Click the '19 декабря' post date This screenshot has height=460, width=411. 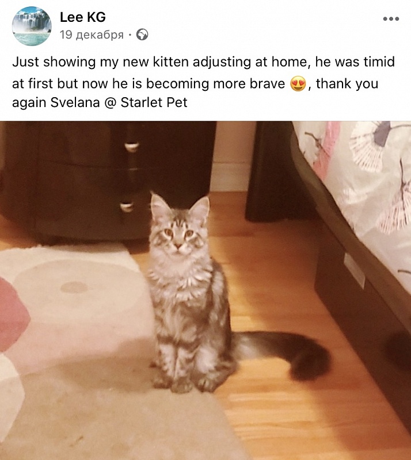click(x=92, y=35)
